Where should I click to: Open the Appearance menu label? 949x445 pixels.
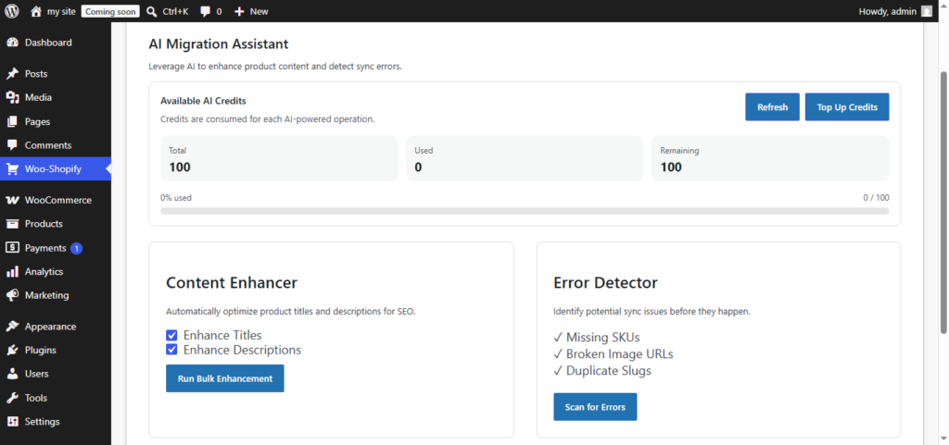pos(50,327)
